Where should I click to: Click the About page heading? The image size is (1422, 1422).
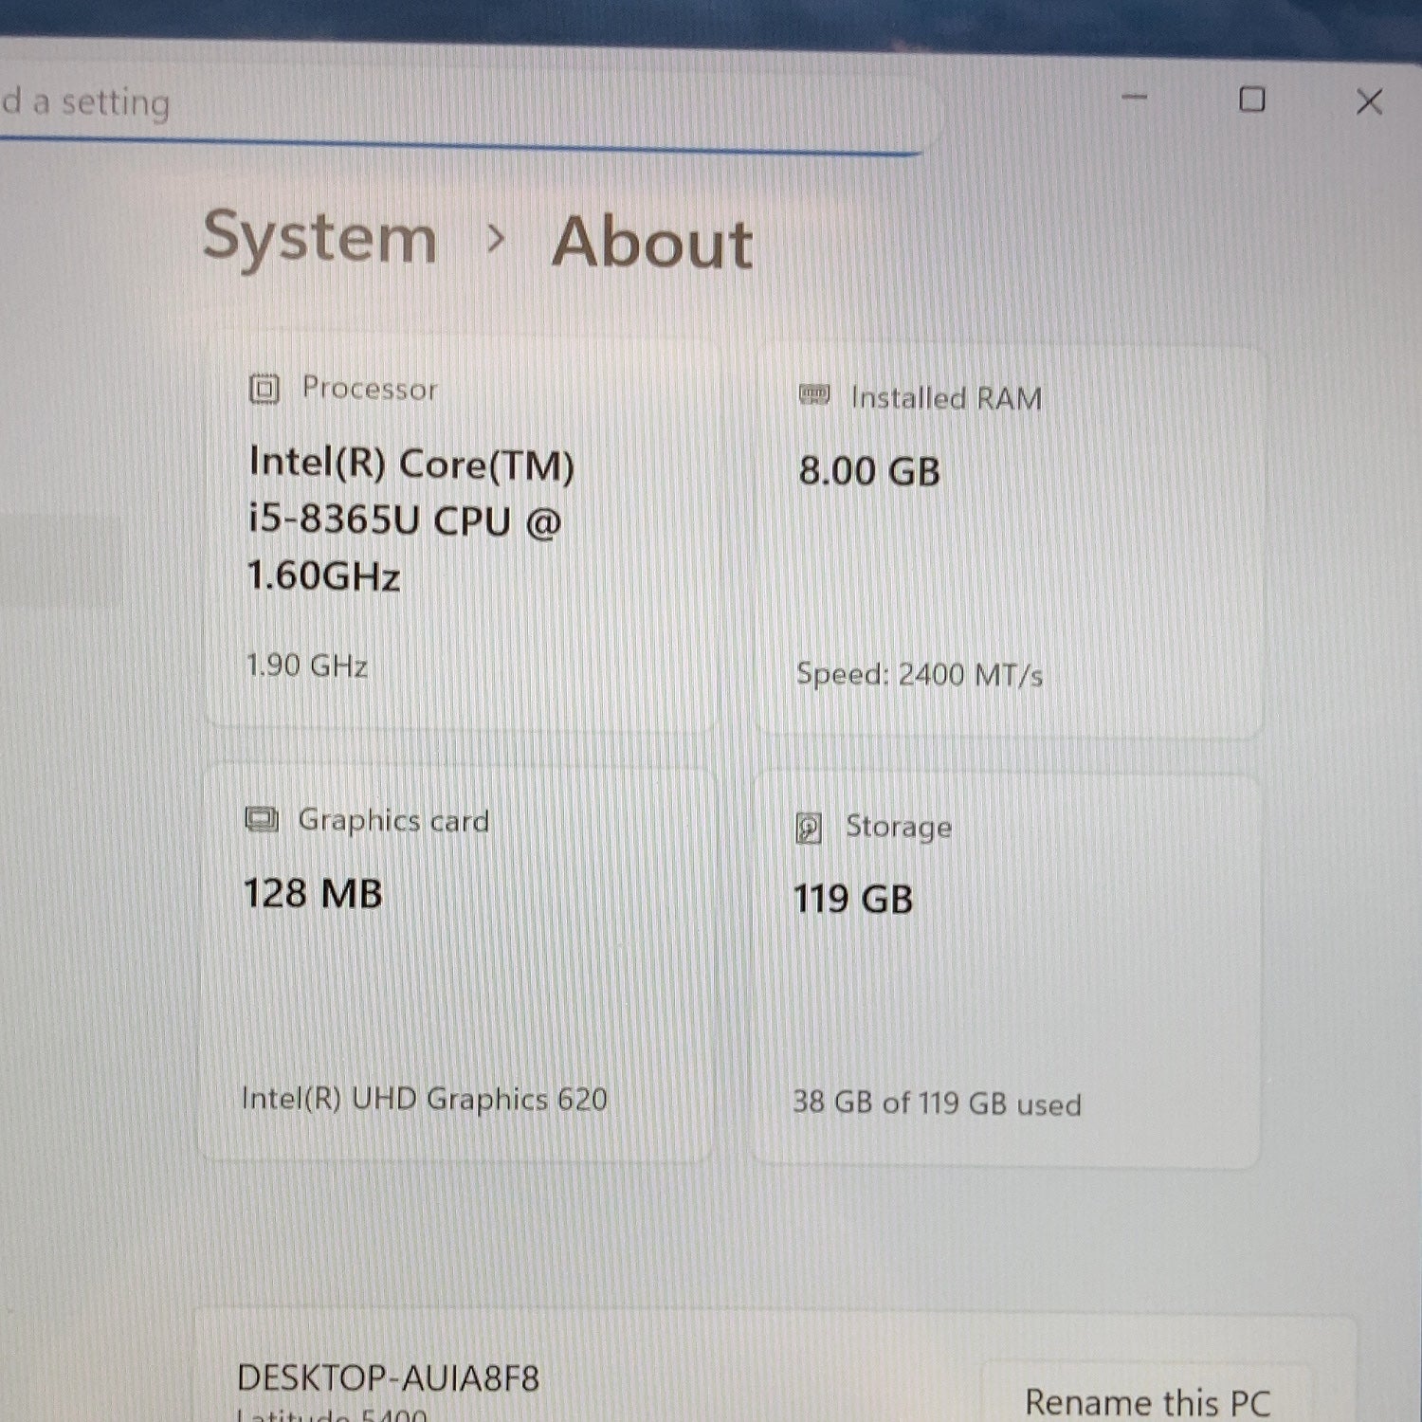tap(652, 244)
